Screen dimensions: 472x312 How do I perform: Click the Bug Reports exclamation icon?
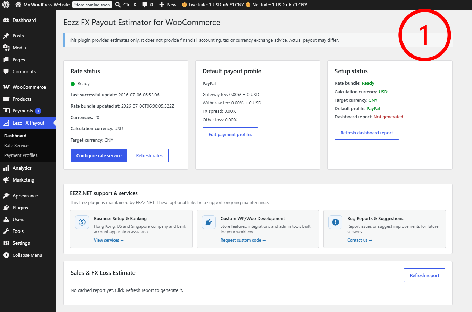(x=335, y=222)
